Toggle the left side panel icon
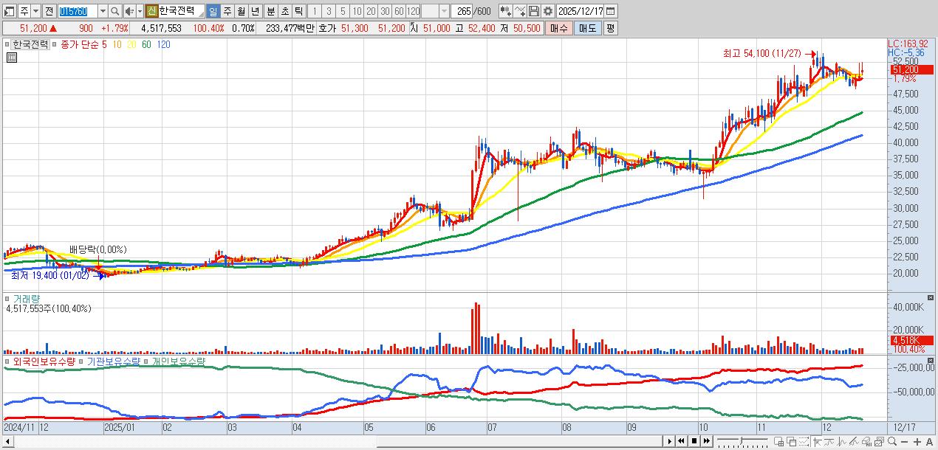The height and width of the screenshot is (450, 938). click(x=10, y=11)
